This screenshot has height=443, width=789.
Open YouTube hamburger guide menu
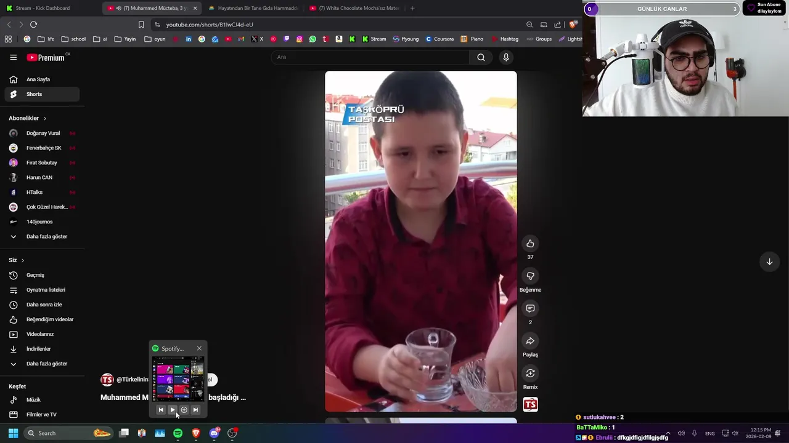coord(14,57)
